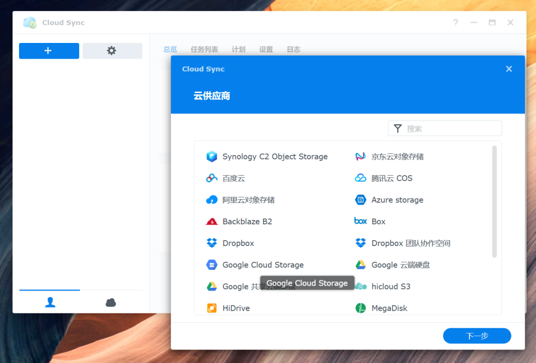Screen dimensions: 536x363
Task: Open settings with the gear button
Action: 112,51
